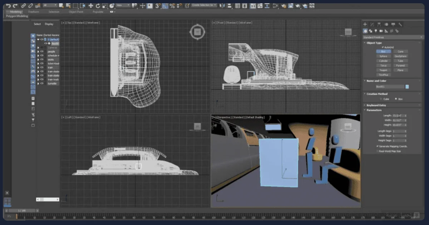Screen dimensions: 429x225
Task: Open the Utilities wrench tab
Action: click(x=400, y=24)
